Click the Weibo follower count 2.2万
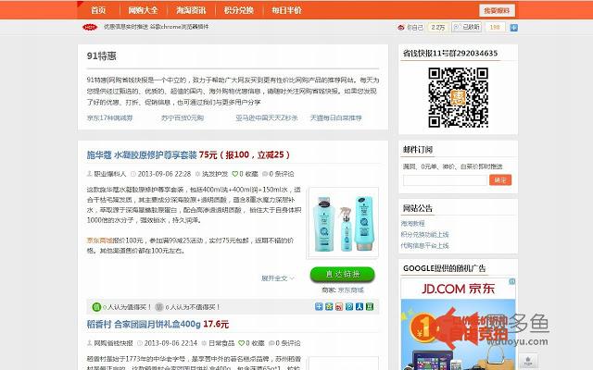 [x=438, y=27]
